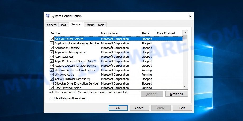Uncheck Windows Audio Endpoint Builder checkbox
Image resolution: width=243 pixels, height=121 pixels.
pos(52,70)
